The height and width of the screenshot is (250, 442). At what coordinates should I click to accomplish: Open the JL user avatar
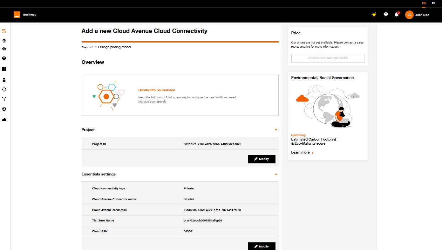(x=409, y=15)
